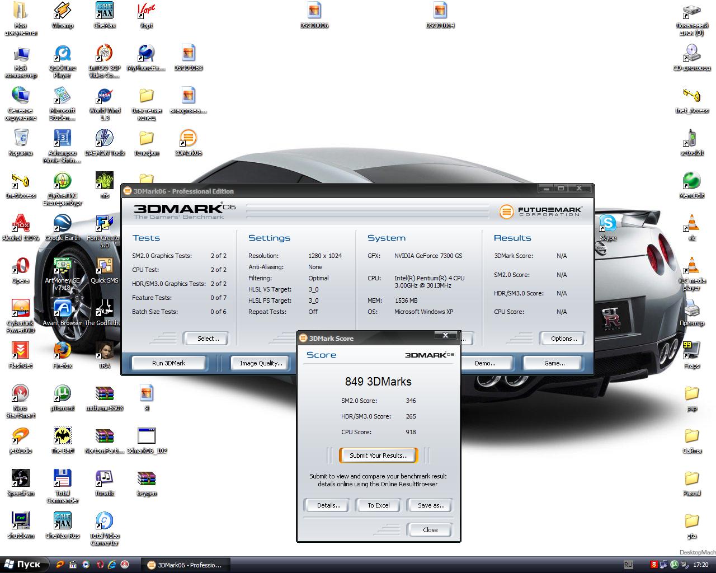Open the Vopt desktop shortcut
This screenshot has height=573, width=716.
[146, 15]
